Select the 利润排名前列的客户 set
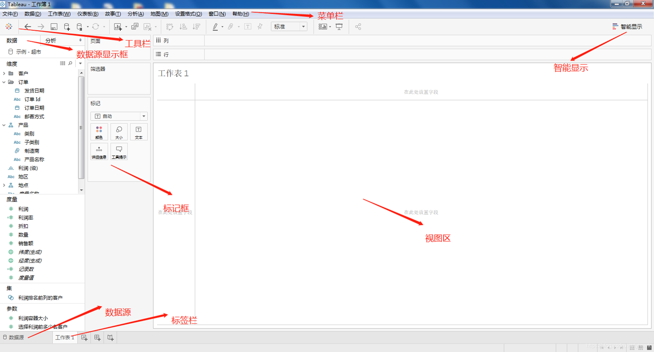This screenshot has height=352, width=654. (40, 298)
